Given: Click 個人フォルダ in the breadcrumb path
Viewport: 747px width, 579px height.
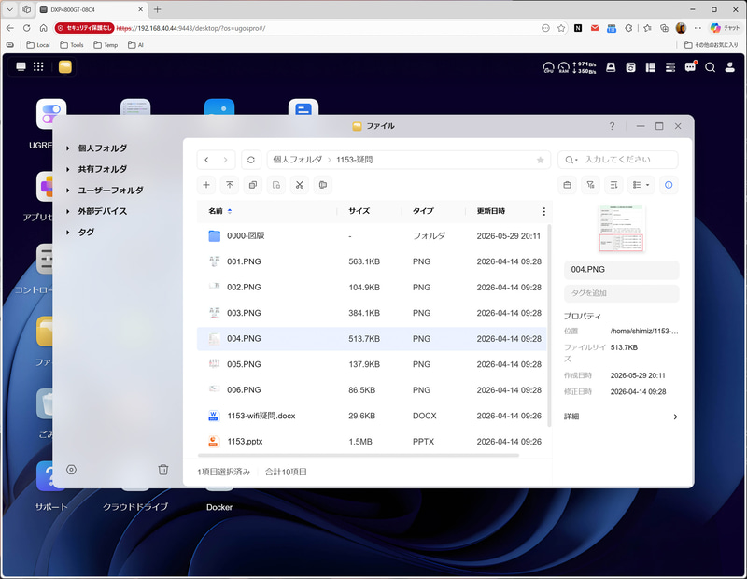Looking at the screenshot, I should click(x=297, y=160).
